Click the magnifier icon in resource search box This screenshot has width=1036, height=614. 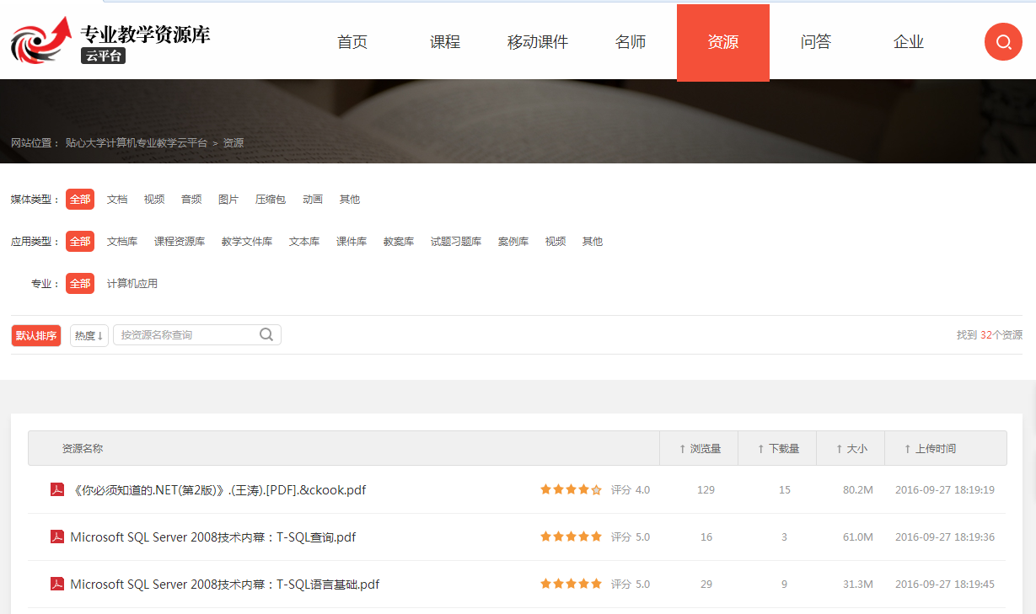(x=266, y=334)
